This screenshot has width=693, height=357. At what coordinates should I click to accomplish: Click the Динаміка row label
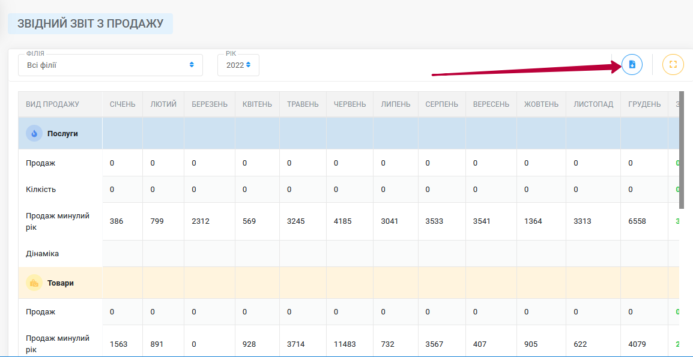coord(43,254)
